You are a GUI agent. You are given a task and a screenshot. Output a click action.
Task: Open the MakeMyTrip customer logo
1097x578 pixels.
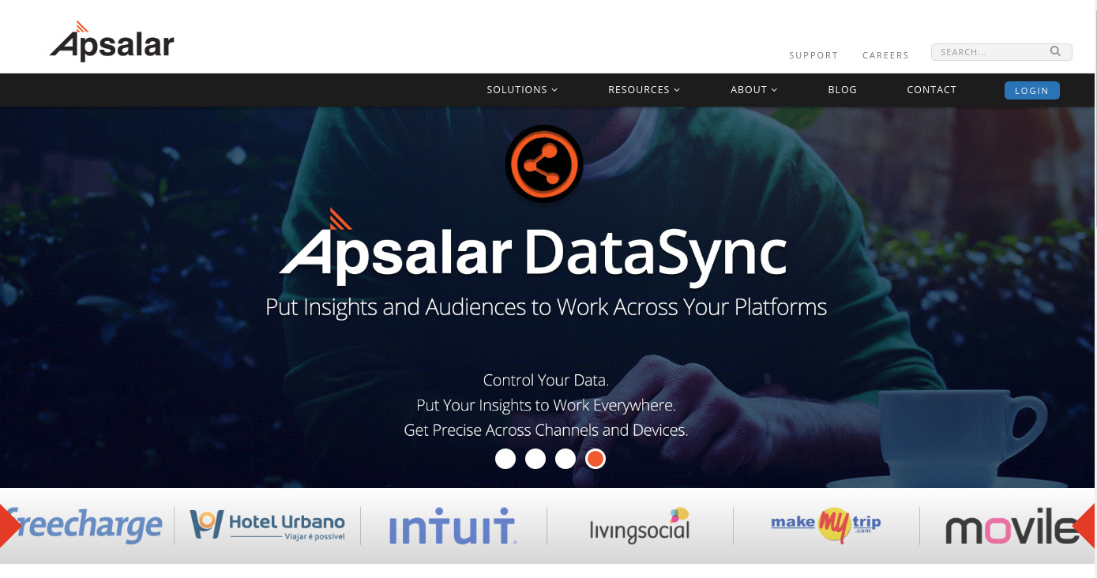[x=826, y=524]
